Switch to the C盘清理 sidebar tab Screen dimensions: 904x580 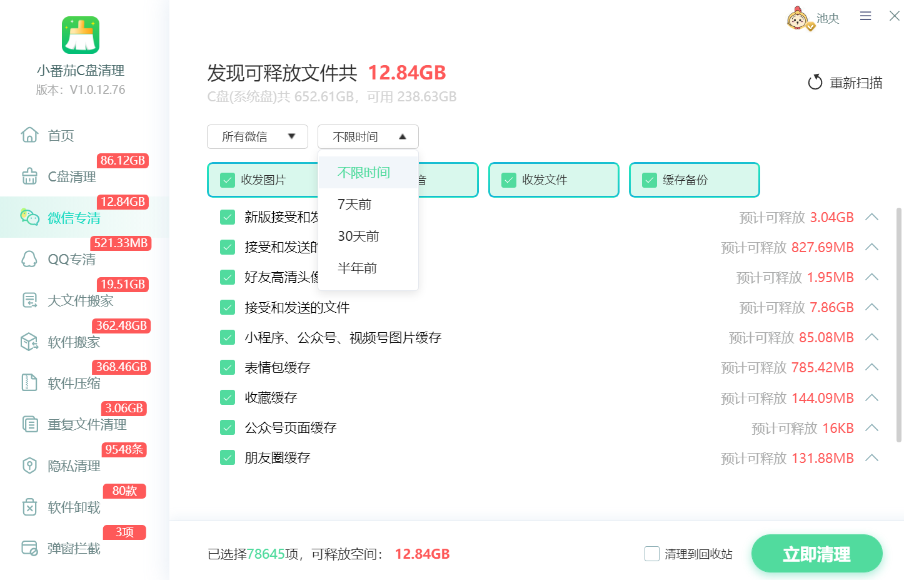coord(84,176)
